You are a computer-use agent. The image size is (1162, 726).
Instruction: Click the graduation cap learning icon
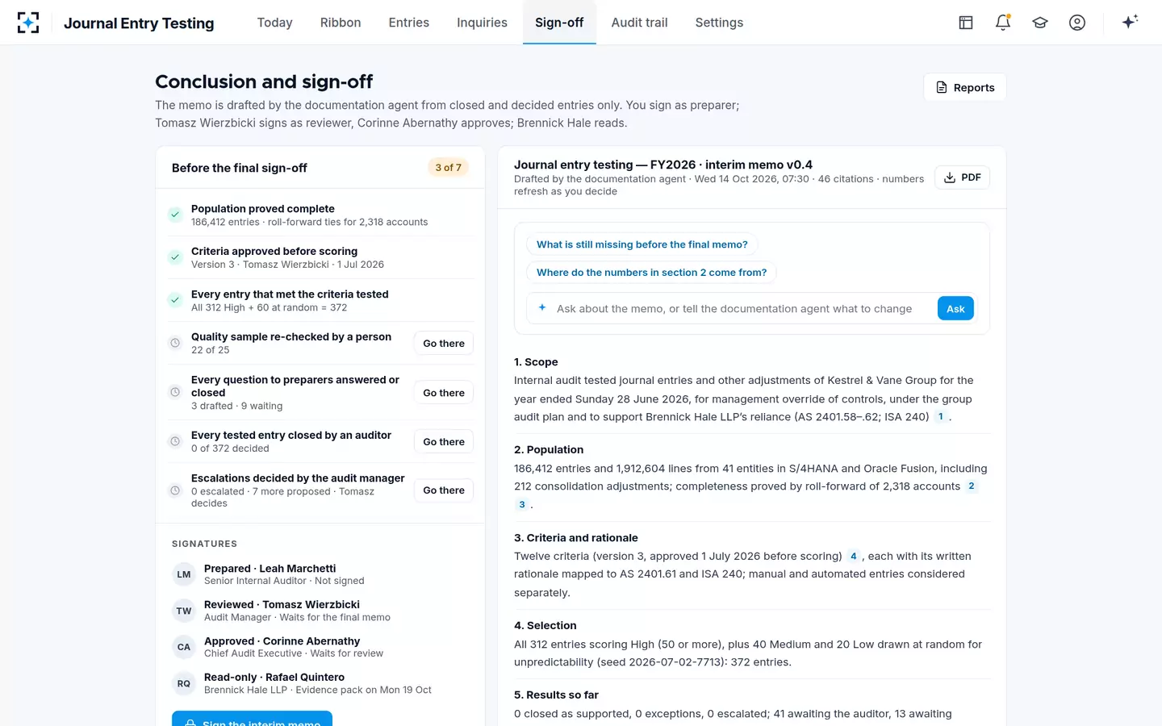click(1040, 23)
